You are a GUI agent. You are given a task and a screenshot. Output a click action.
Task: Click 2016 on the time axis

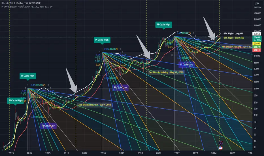click(66, 153)
